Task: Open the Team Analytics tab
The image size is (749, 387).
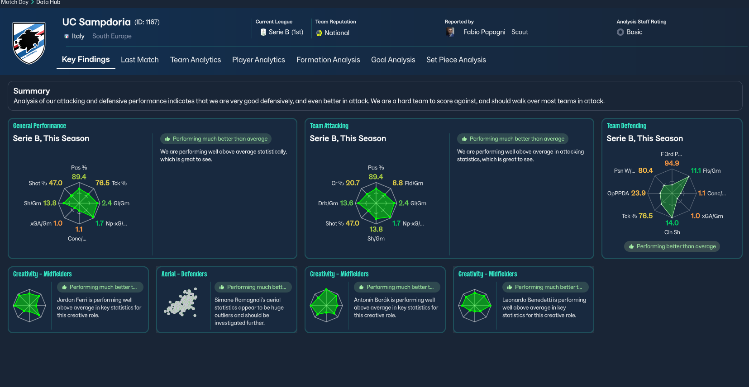Action: click(x=196, y=60)
